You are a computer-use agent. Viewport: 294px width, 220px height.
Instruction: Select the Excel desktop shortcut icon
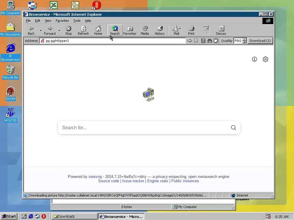[x=54, y=5]
